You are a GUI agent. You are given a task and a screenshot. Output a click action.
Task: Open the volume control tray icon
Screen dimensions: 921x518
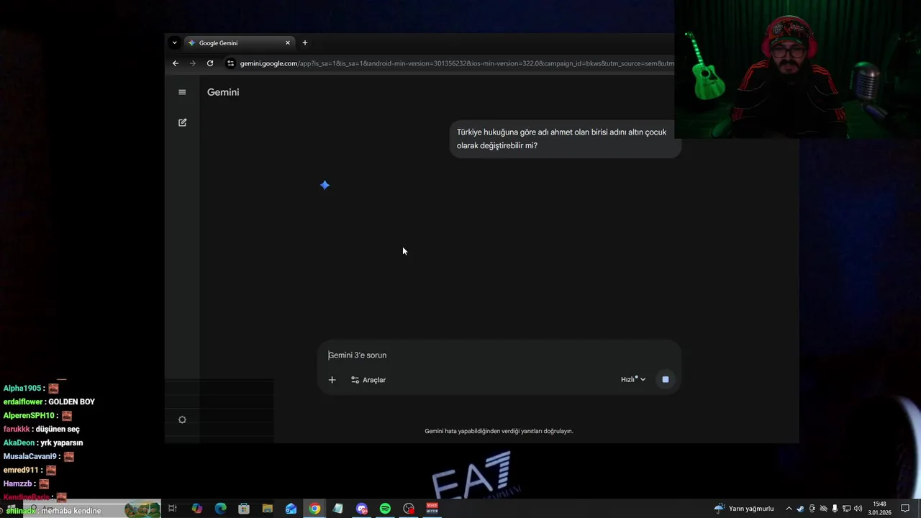pos(858,509)
